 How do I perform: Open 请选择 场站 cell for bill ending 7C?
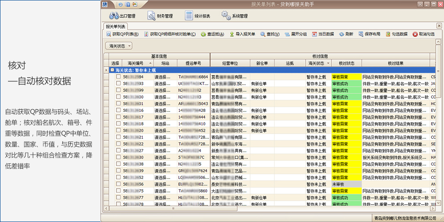[x=165, y=157]
